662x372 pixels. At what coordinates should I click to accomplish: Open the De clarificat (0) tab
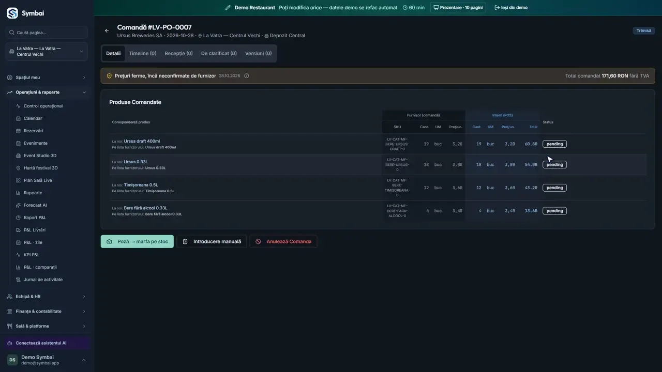[x=219, y=53]
